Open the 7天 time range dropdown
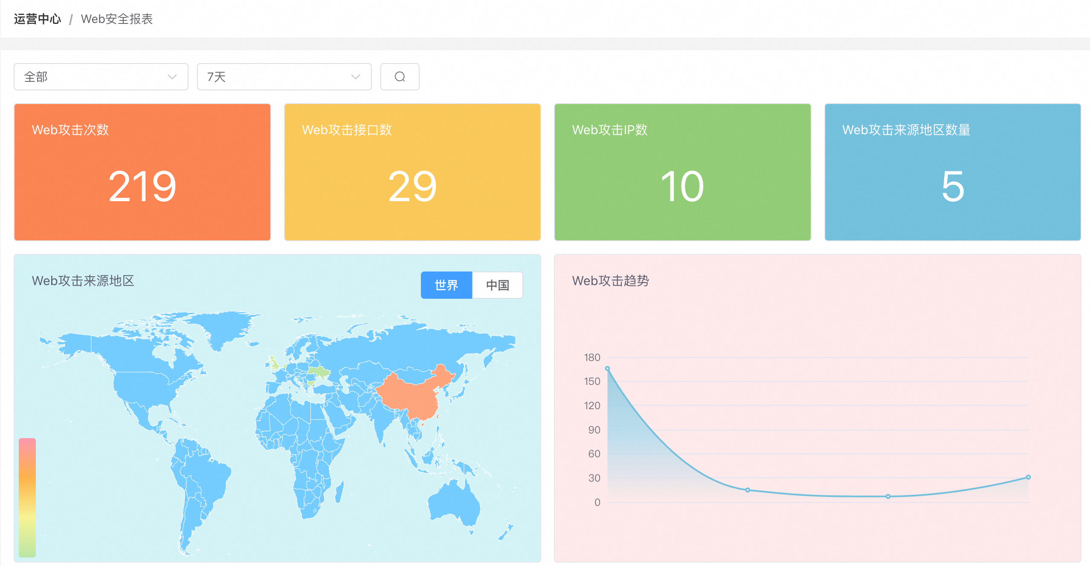The image size is (1090, 566). click(x=284, y=77)
